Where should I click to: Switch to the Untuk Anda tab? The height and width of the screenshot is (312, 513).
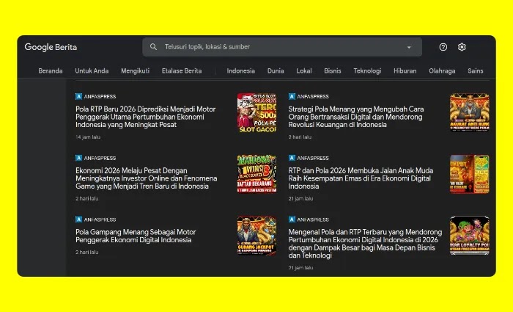coord(92,70)
